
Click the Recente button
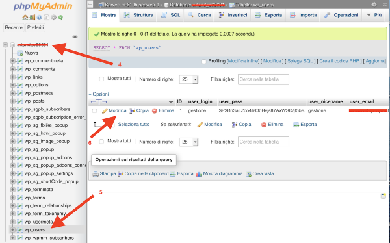pyautogui.click(x=14, y=27)
